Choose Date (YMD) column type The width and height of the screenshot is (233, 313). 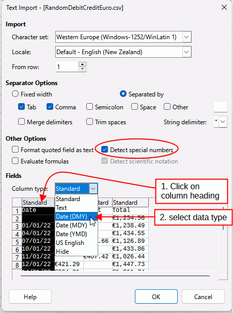click(x=76, y=234)
